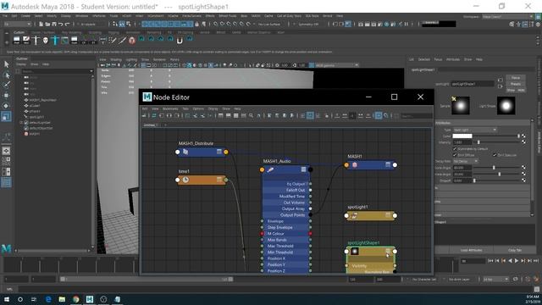Click the spotLight1 node icon

click(x=354, y=216)
